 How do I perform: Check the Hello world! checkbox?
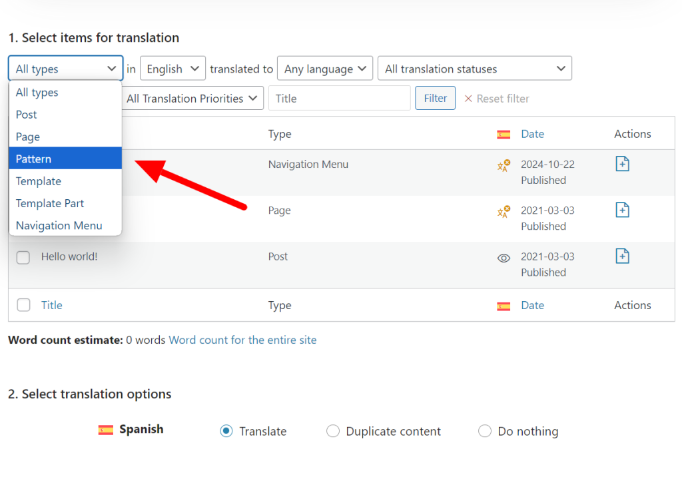[23, 257]
